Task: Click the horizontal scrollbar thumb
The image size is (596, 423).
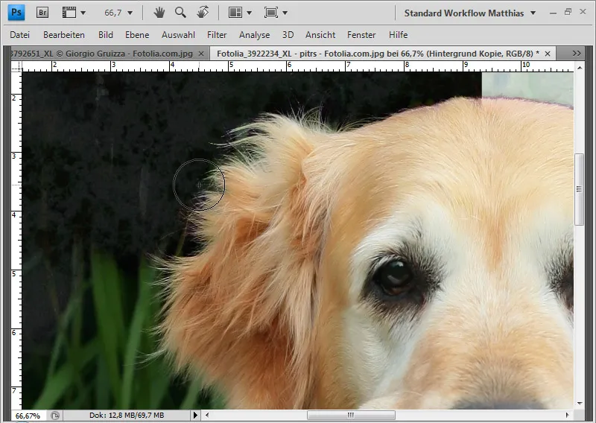Action: (351, 415)
